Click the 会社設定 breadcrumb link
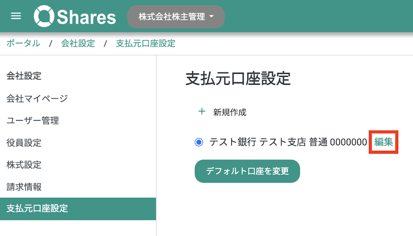413x236 pixels. (78, 43)
